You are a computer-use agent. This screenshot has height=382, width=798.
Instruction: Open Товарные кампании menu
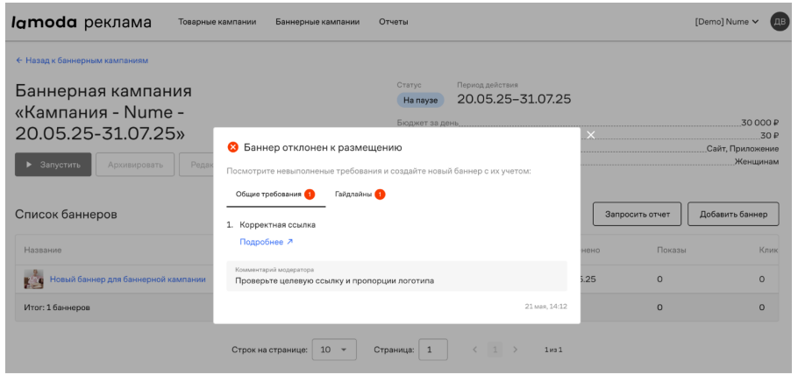pyautogui.click(x=217, y=22)
